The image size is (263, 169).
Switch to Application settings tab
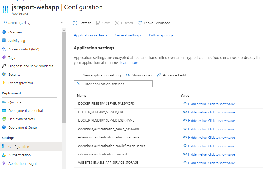90,35
